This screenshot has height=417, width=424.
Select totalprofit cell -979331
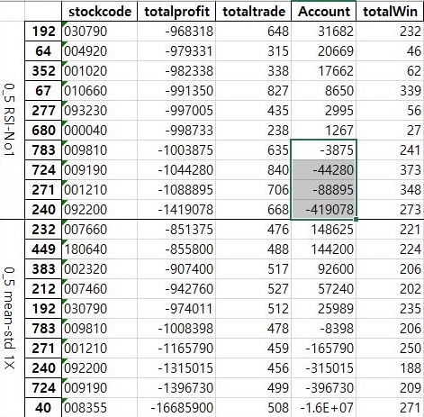pos(176,51)
